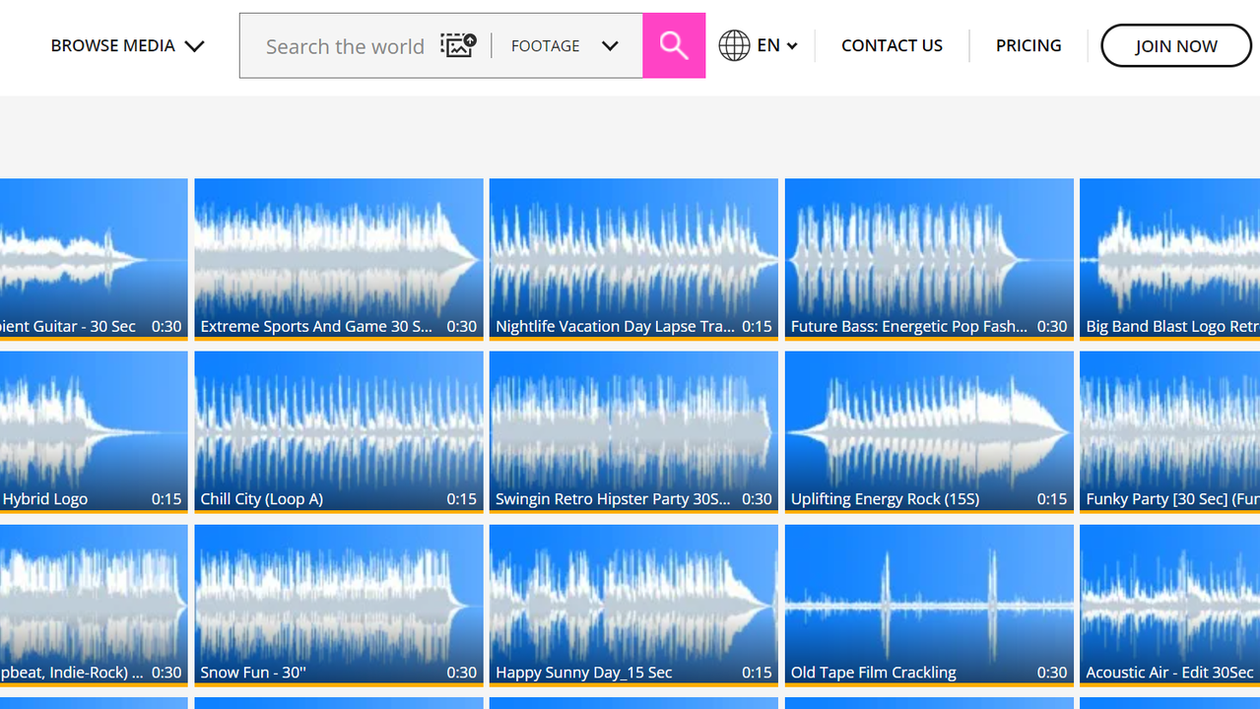Image resolution: width=1260 pixels, height=709 pixels.
Task: Open the Footage media type dropdown
Action: tap(564, 45)
